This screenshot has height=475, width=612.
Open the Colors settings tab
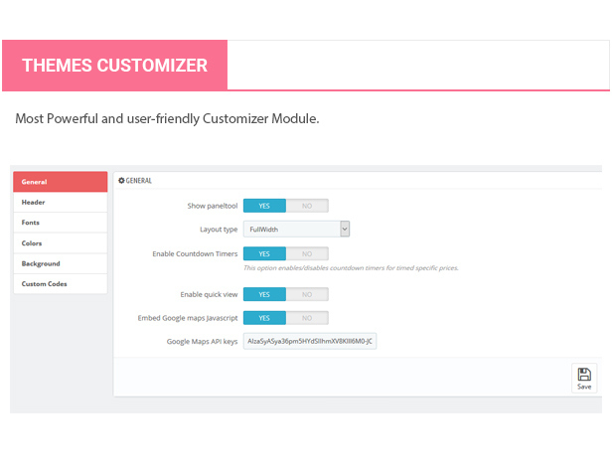pyautogui.click(x=61, y=243)
